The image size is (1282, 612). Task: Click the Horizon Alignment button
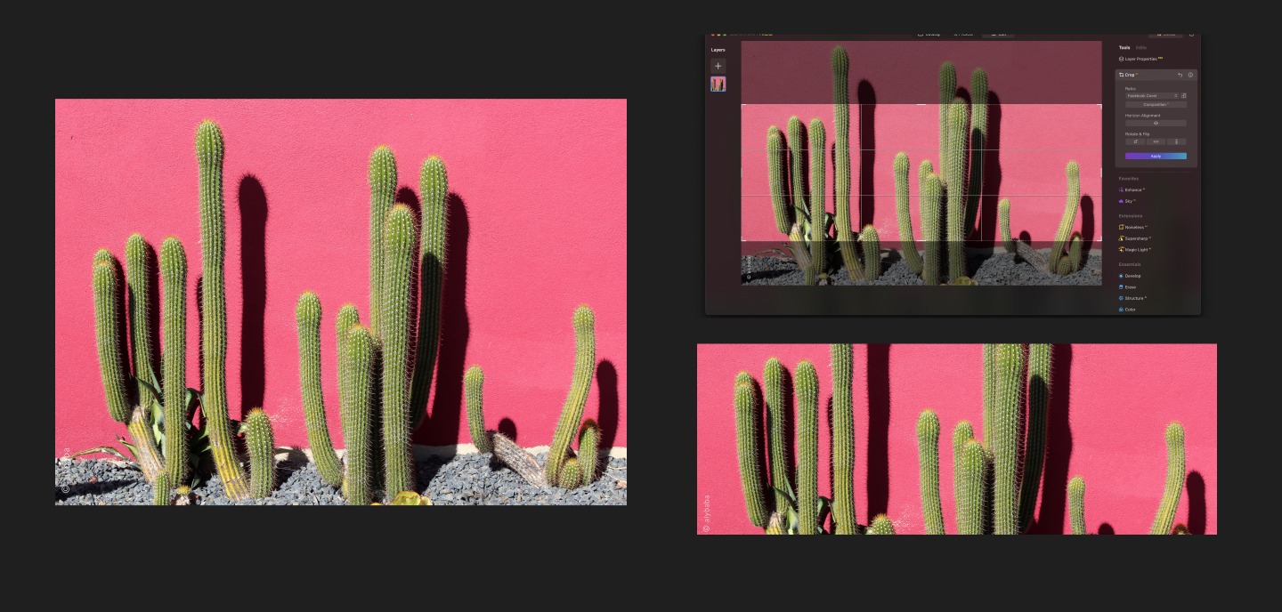pyautogui.click(x=1156, y=123)
